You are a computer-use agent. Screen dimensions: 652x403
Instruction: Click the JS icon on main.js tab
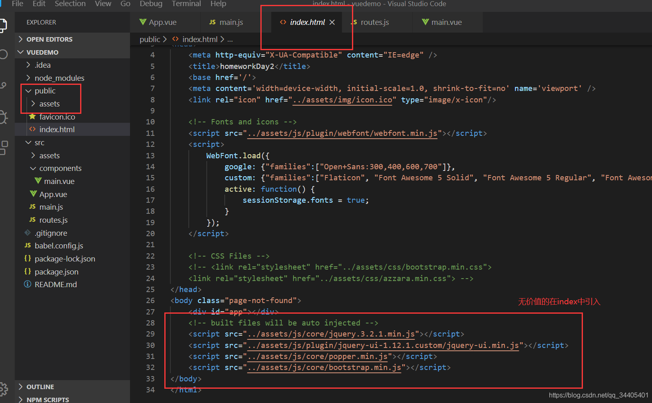pyautogui.click(x=213, y=22)
